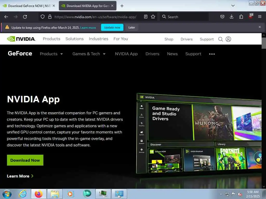266x199 pixels.
Task: Close the Download NVIDIA App tab
Action: coord(112,6)
